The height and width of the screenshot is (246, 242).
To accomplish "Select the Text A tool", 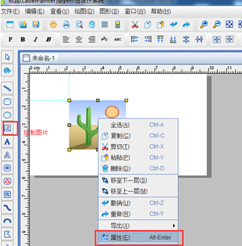I will click(7, 141).
